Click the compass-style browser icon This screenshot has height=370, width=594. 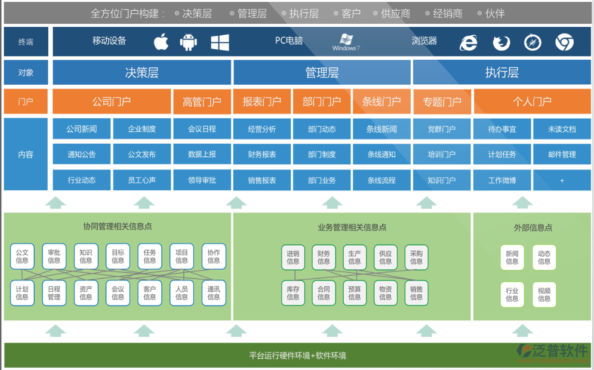(x=532, y=42)
